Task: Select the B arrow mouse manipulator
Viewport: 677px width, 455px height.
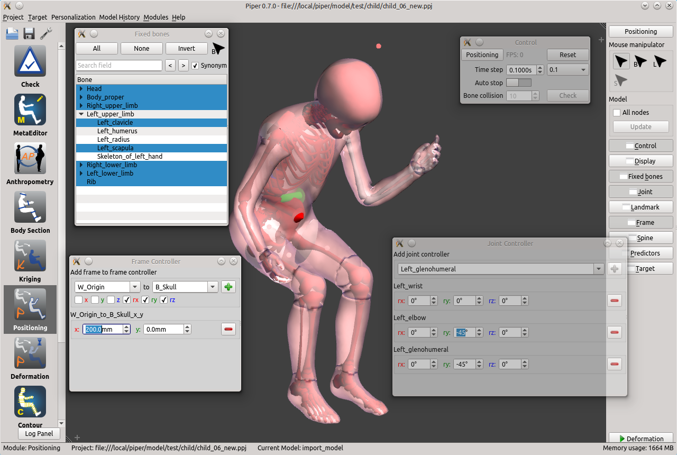Action: point(641,61)
